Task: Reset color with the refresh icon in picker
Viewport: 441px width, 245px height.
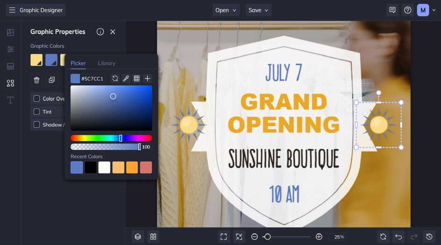Action: tap(115, 78)
